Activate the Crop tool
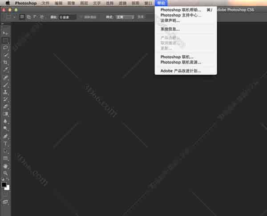The height and width of the screenshot is (216, 267). pos(5,62)
